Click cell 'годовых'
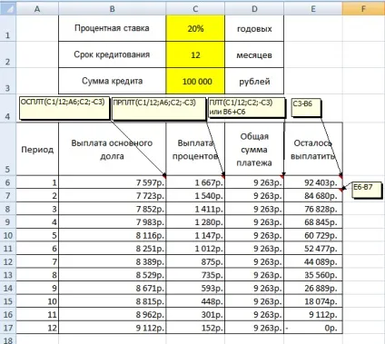Viewport: 385px width, 344px height. [x=254, y=28]
